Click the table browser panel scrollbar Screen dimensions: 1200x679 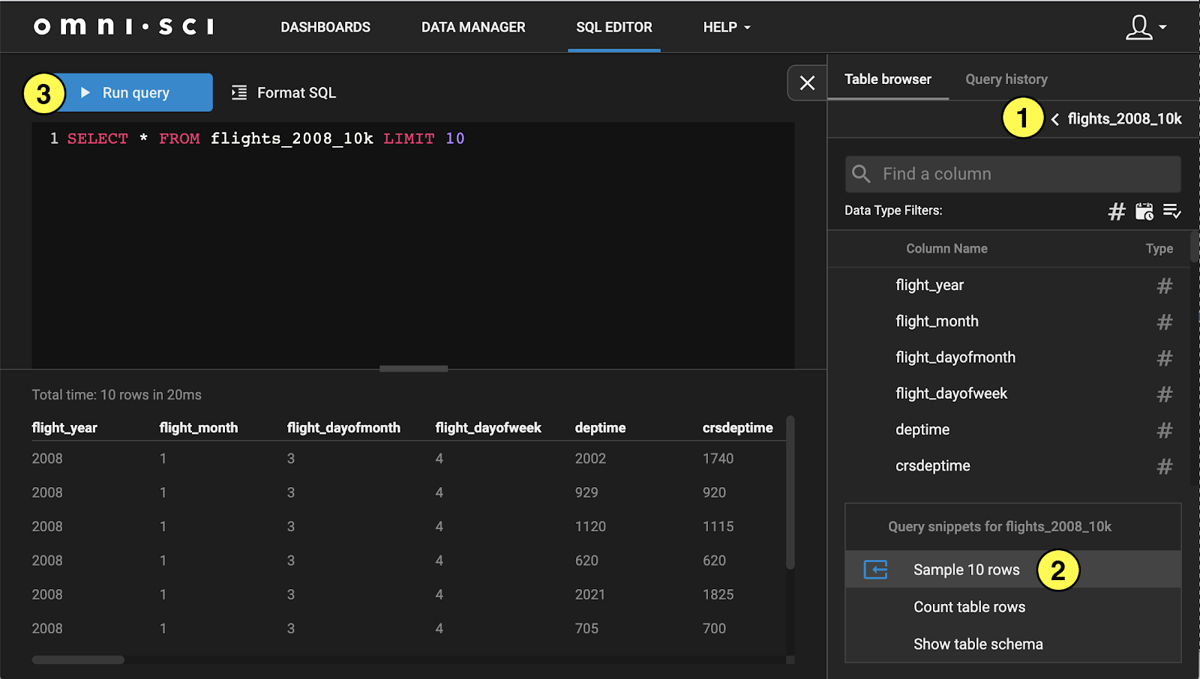click(x=1195, y=247)
